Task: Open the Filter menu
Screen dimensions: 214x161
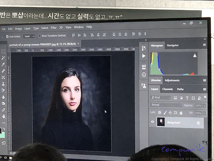Action: click(53, 28)
